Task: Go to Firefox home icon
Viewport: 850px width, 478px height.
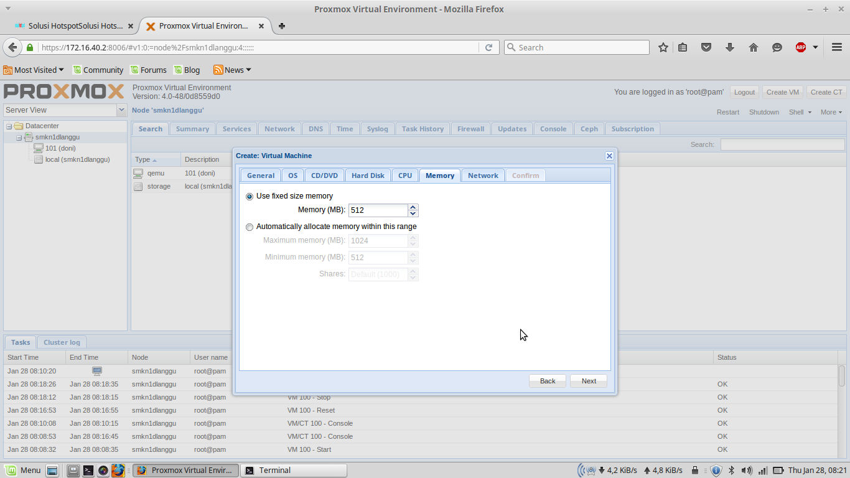Action: 754,47
